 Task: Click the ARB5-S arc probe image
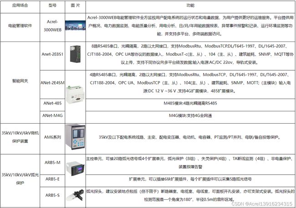[75, 195]
